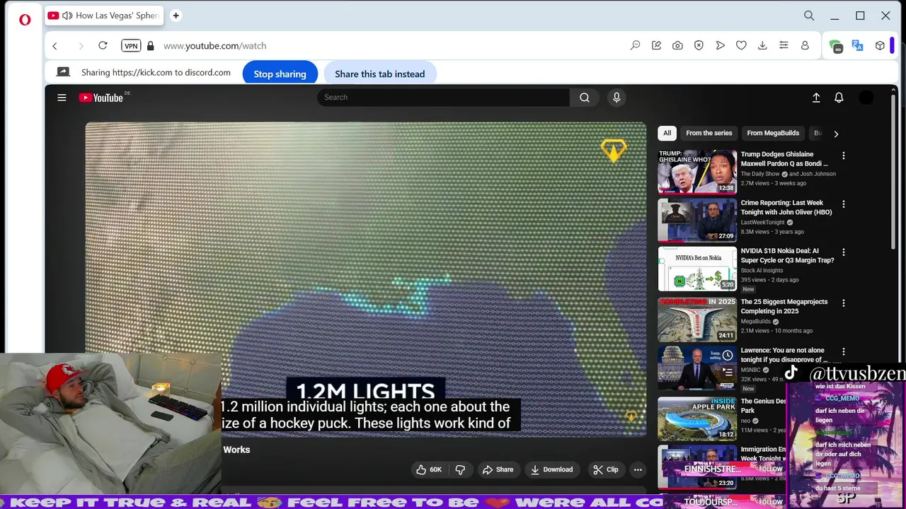The width and height of the screenshot is (906, 509).
Task: Toggle the VPN badge
Action: pyautogui.click(x=131, y=45)
